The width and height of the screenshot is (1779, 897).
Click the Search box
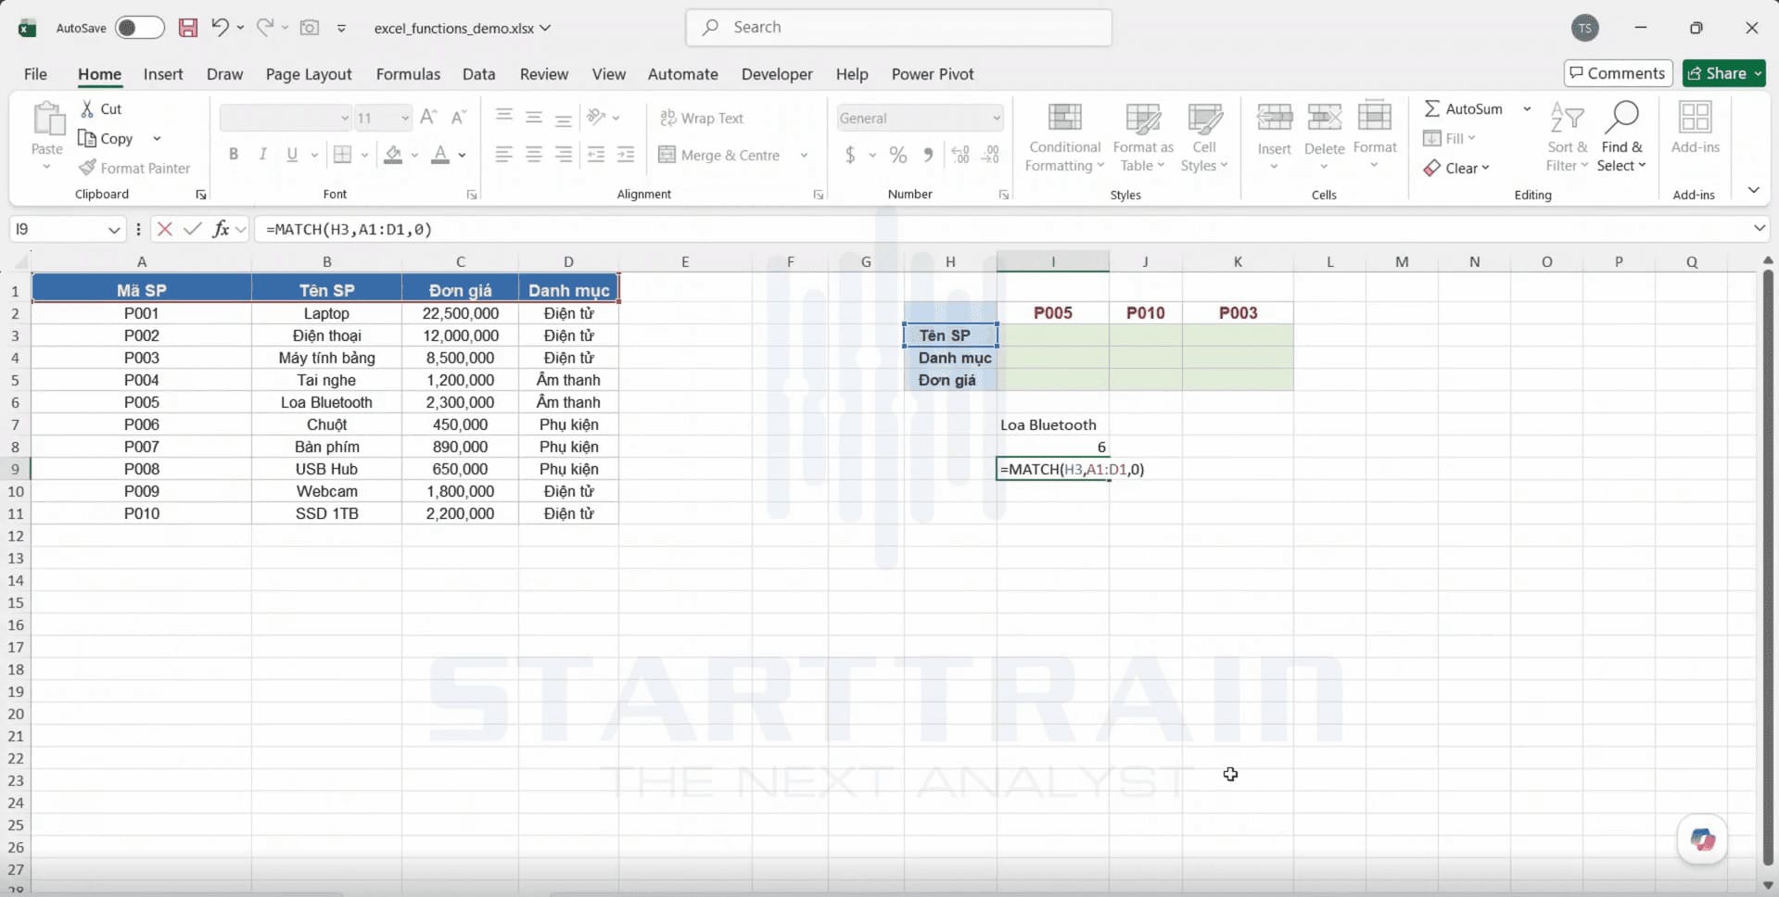[x=898, y=28]
